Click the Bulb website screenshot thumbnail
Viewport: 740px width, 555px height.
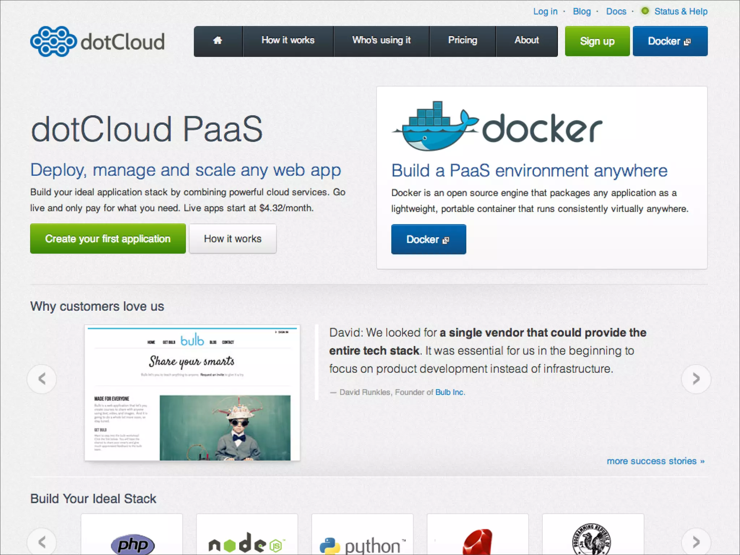tap(192, 393)
